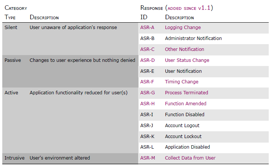Select the Function Amended entry
Image resolution: width=271 pixels, height=166 pixels.
(x=185, y=104)
